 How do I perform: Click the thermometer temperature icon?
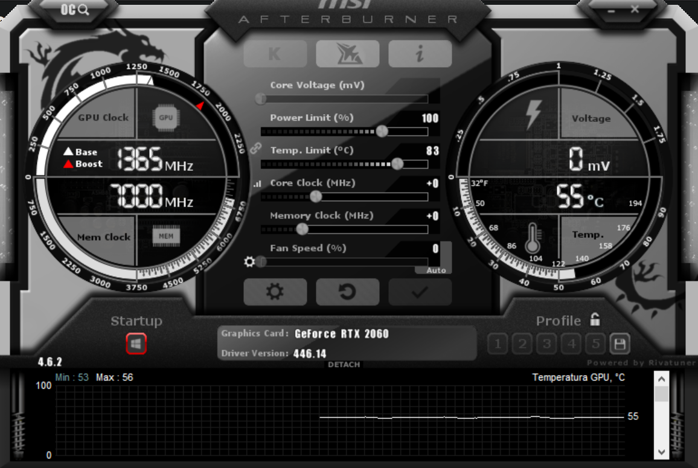pos(533,238)
